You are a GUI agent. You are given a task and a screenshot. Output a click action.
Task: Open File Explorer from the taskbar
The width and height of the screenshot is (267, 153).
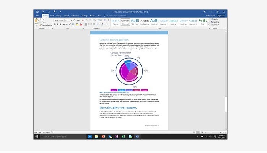[97, 137]
